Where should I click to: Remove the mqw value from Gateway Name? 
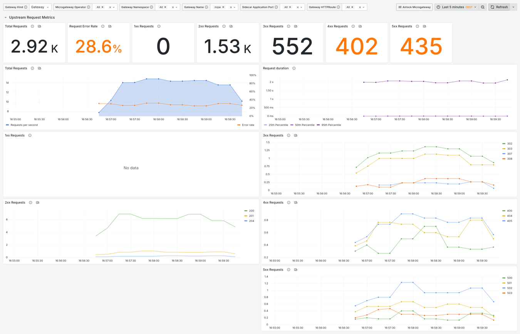(x=223, y=7)
